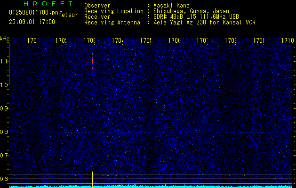296x188 pixels.
Task: Click the 1704 time axis label
Action: [118, 40]
